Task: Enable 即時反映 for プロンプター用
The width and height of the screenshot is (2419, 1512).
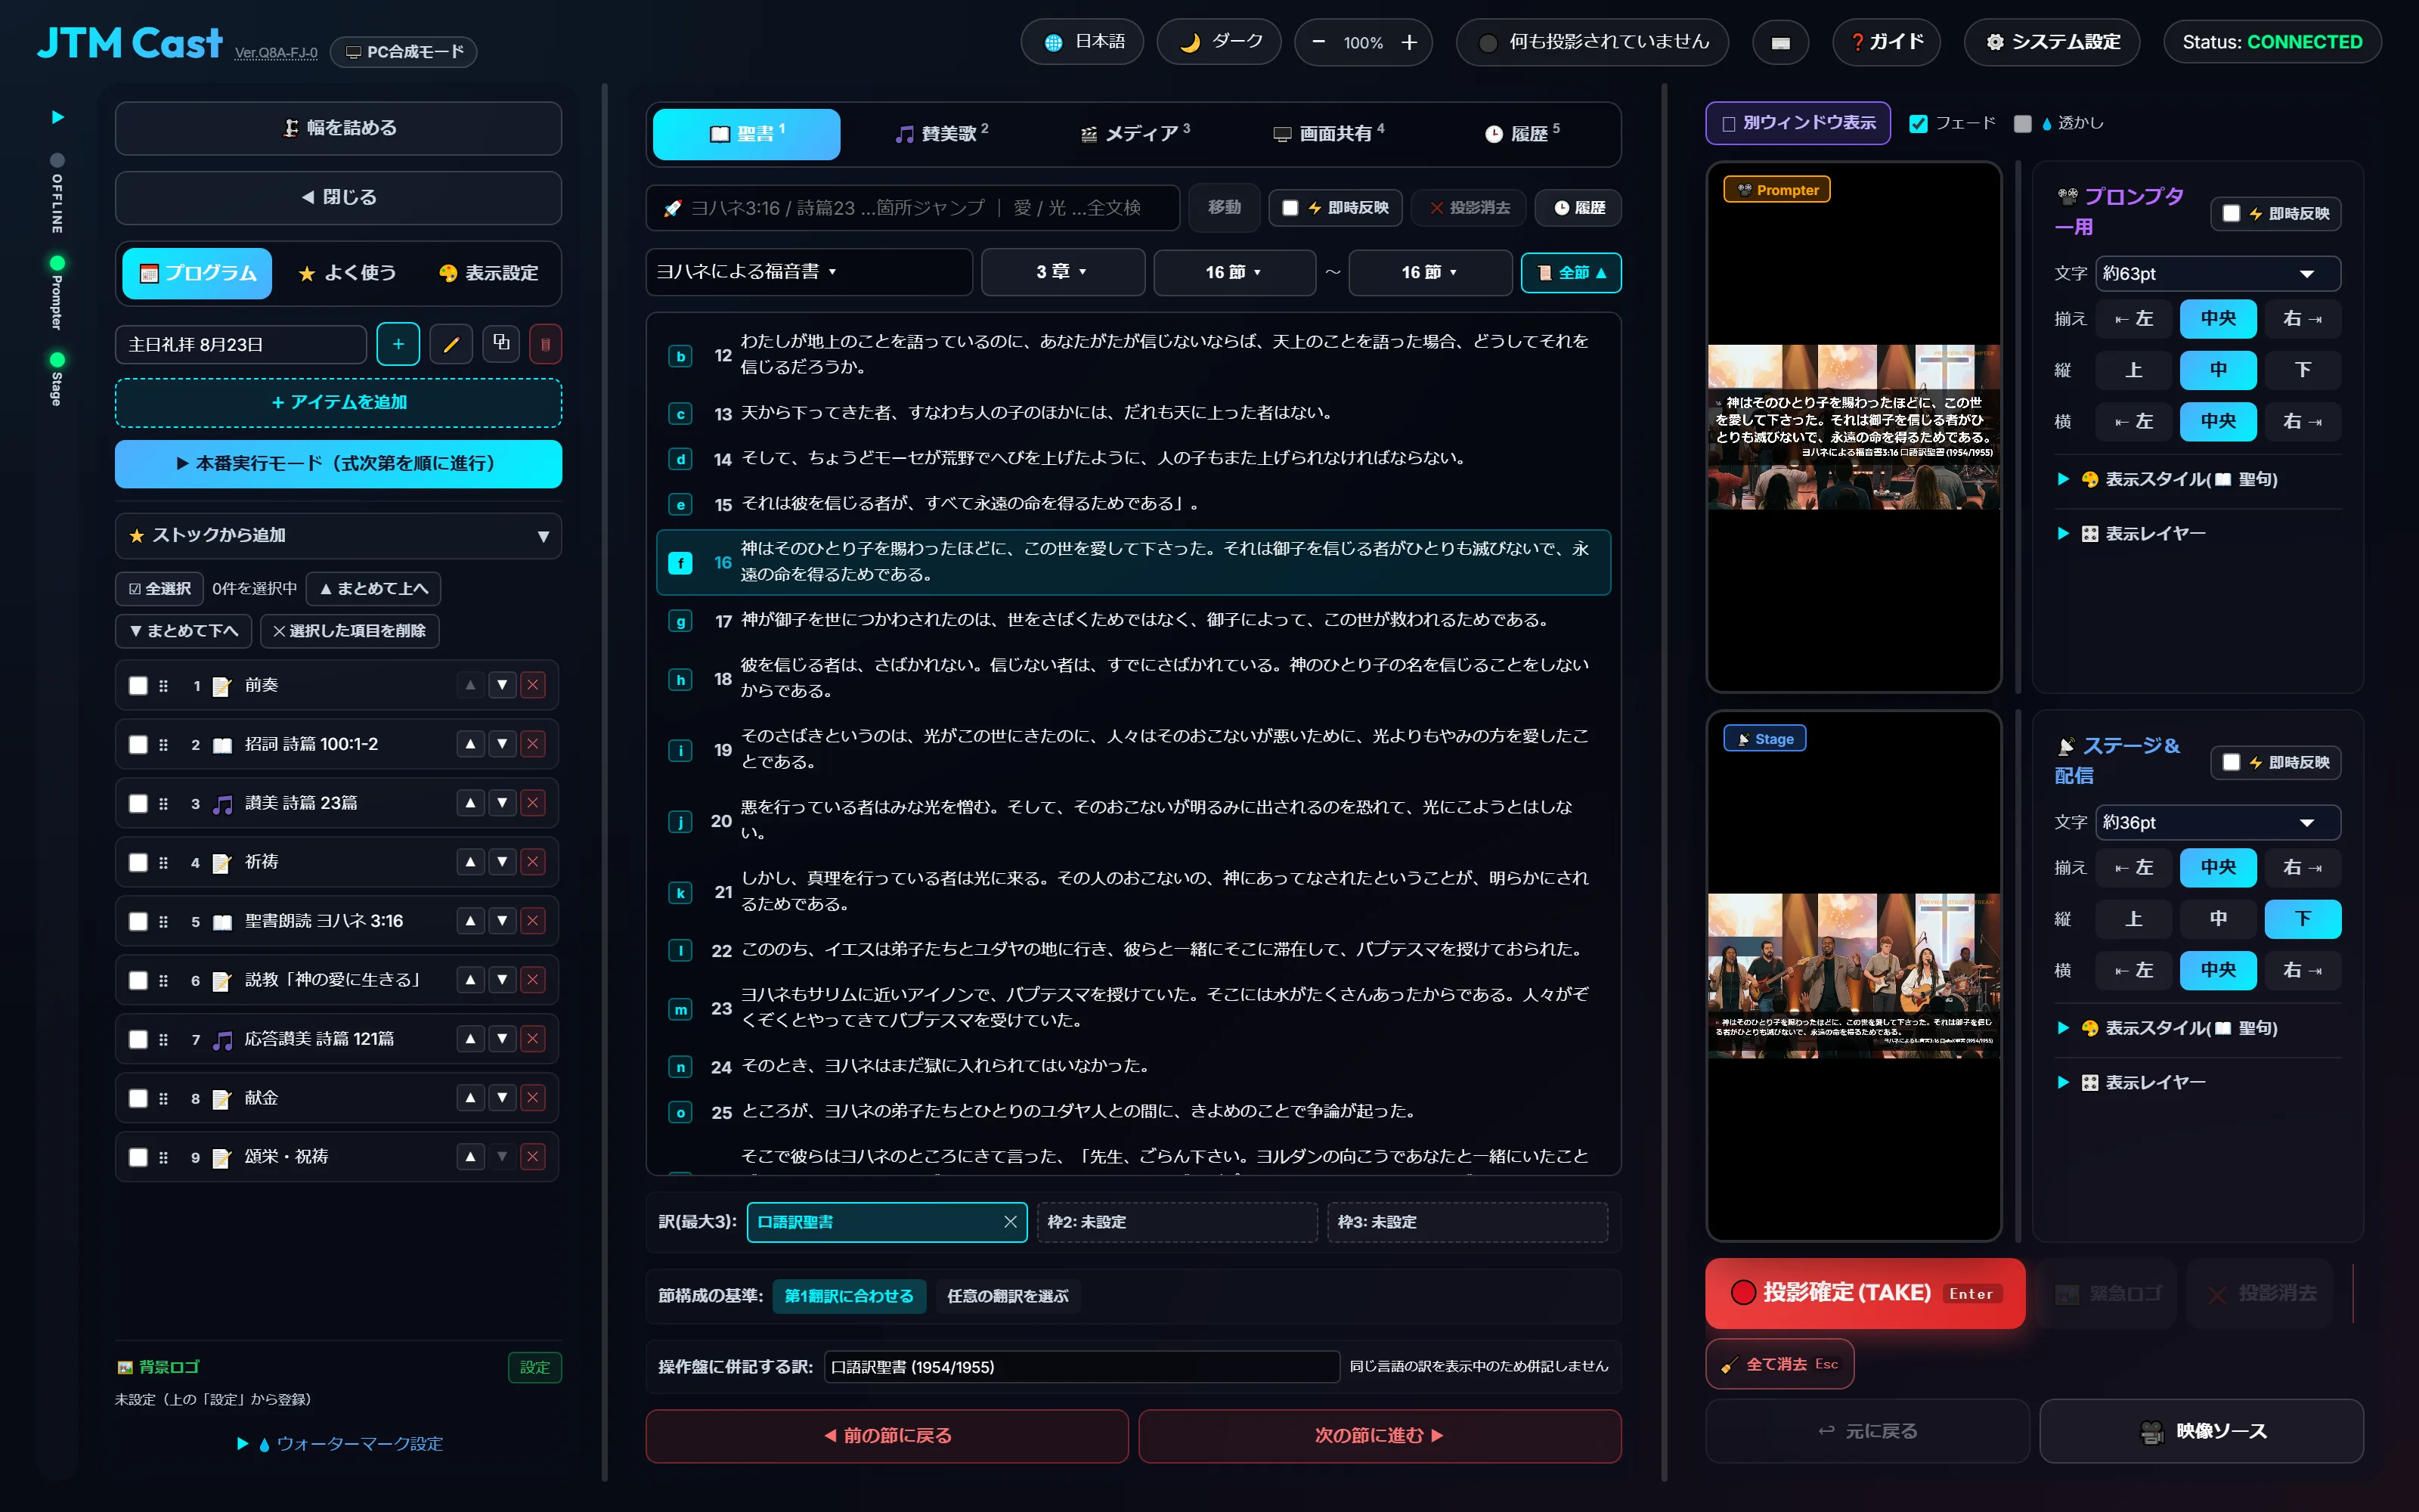Action: tap(2231, 213)
